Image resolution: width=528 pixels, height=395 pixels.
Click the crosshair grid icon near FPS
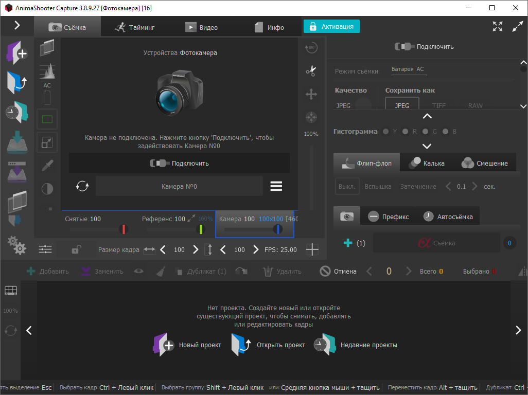point(312,249)
